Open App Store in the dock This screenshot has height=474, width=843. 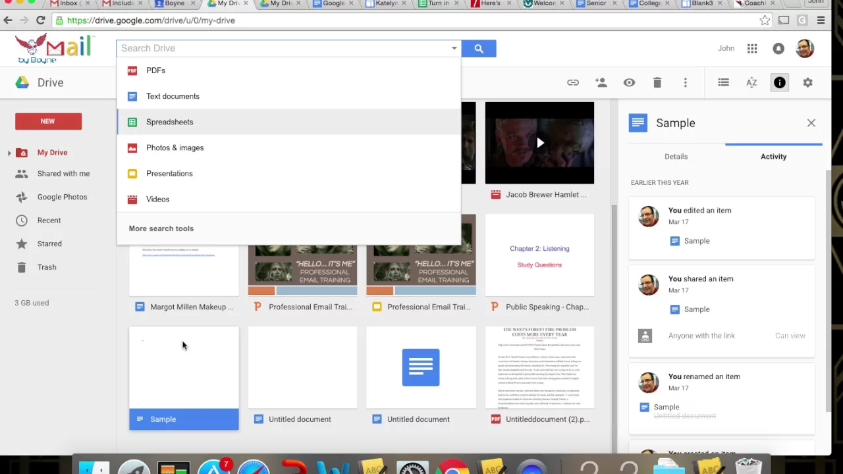tap(214, 466)
